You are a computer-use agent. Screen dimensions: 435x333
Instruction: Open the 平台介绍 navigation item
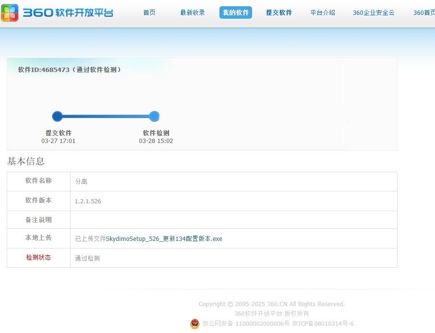click(x=323, y=12)
